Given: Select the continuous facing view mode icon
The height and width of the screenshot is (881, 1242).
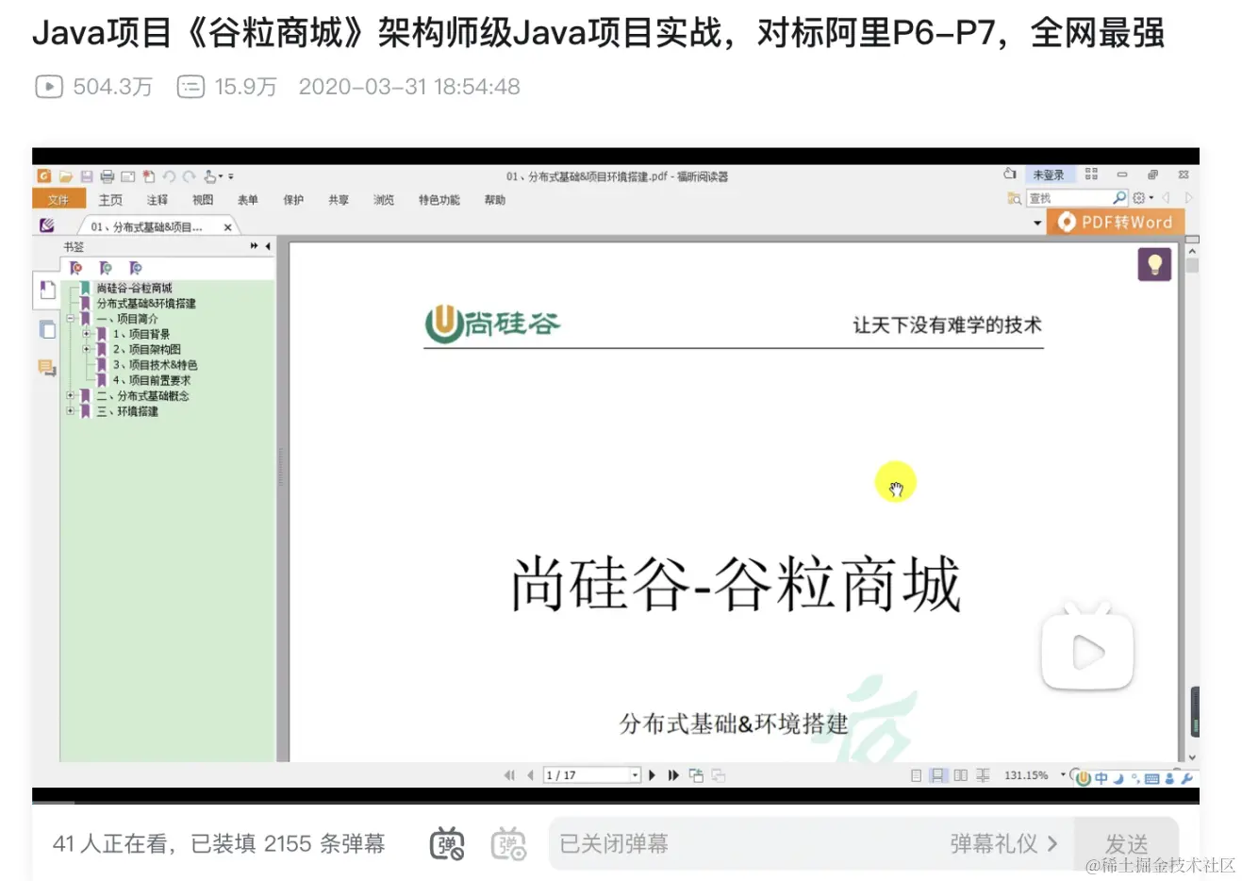Looking at the screenshot, I should pos(983,775).
